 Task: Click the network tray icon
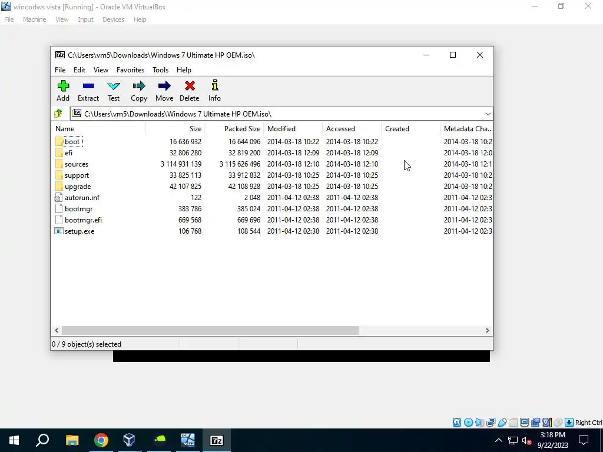513,440
